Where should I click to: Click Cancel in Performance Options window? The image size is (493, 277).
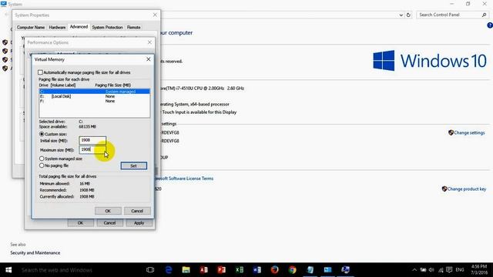click(x=109, y=223)
